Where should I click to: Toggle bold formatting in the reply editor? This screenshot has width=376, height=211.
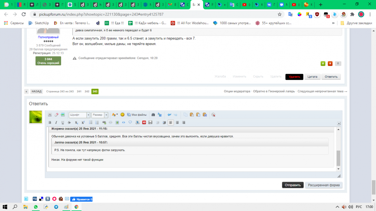tap(50, 123)
